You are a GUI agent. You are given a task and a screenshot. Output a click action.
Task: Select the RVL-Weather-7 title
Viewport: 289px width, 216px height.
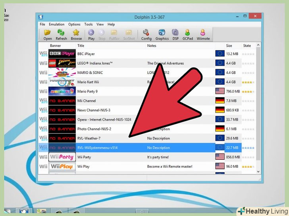(89, 138)
